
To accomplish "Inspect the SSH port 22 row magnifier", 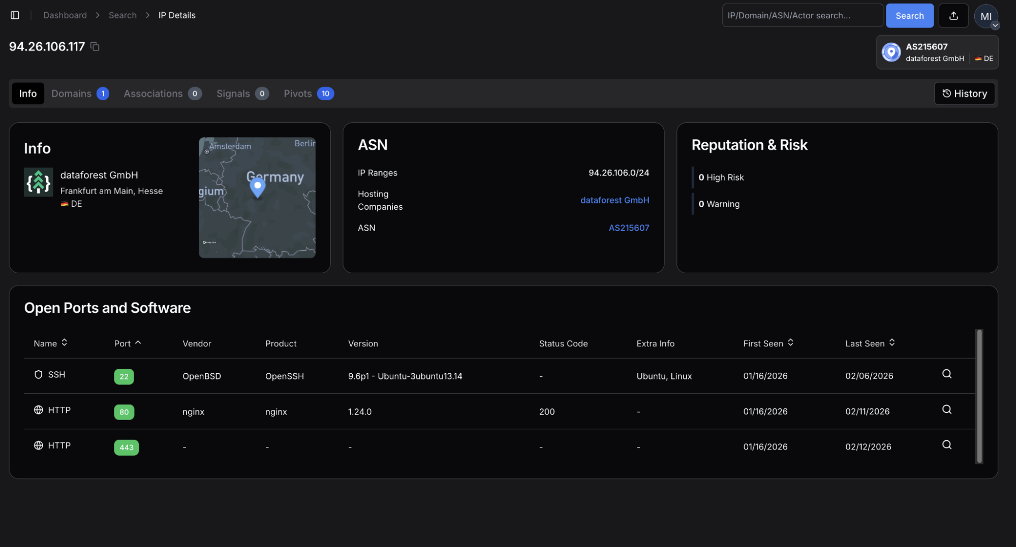I will click(x=946, y=374).
